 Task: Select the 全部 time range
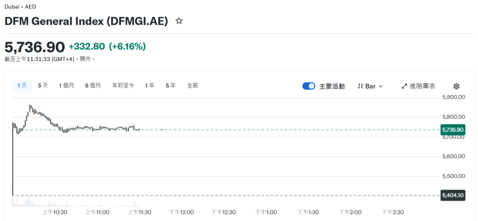(x=193, y=85)
